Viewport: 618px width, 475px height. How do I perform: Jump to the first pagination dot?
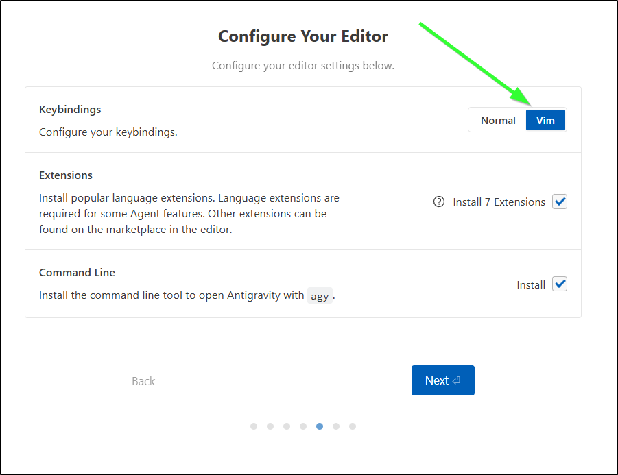click(x=254, y=426)
